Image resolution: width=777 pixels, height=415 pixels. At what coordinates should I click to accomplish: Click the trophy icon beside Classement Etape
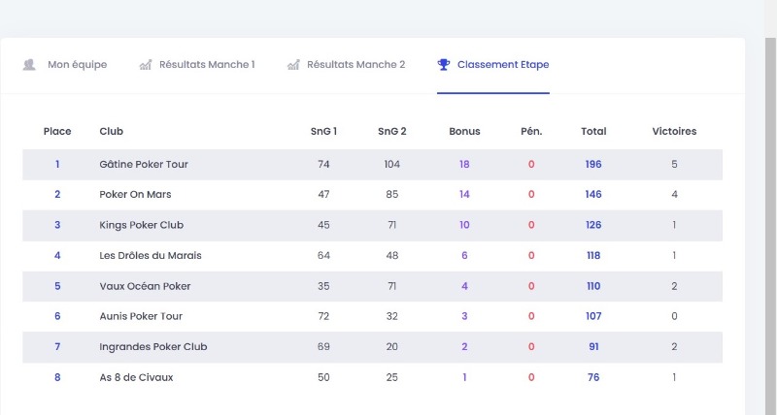444,65
